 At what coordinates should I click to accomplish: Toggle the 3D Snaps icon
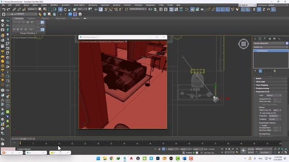point(106,9)
